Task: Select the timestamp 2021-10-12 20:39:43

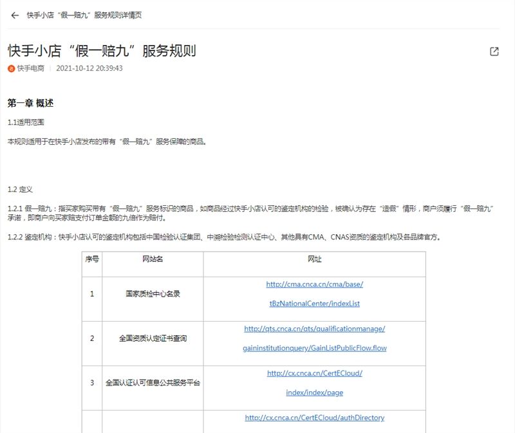Action: 89,68
